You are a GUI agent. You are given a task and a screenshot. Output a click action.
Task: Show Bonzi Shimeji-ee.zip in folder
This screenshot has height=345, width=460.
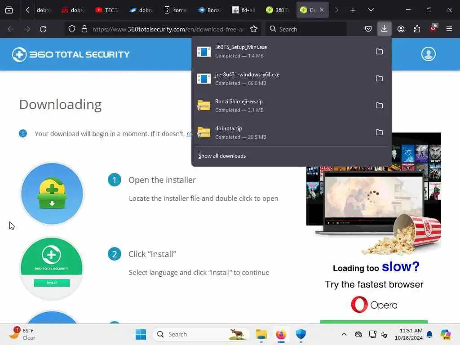(379, 106)
